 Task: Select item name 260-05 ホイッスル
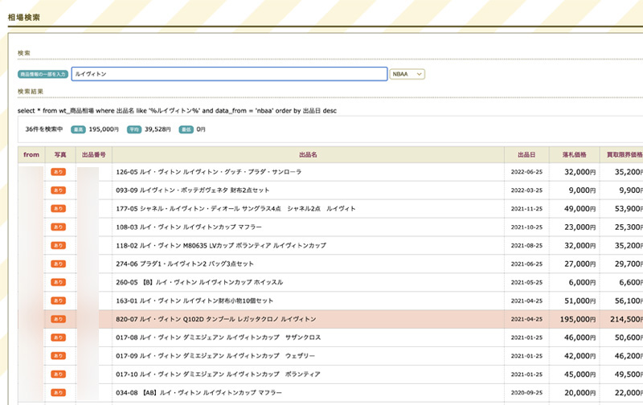click(x=199, y=282)
